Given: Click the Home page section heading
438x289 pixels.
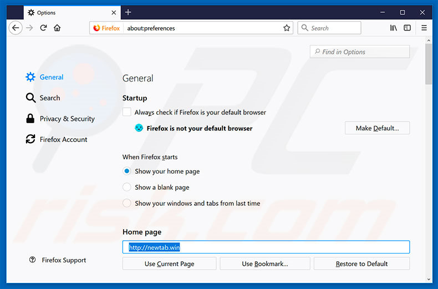Looking at the screenshot, I should (142, 232).
